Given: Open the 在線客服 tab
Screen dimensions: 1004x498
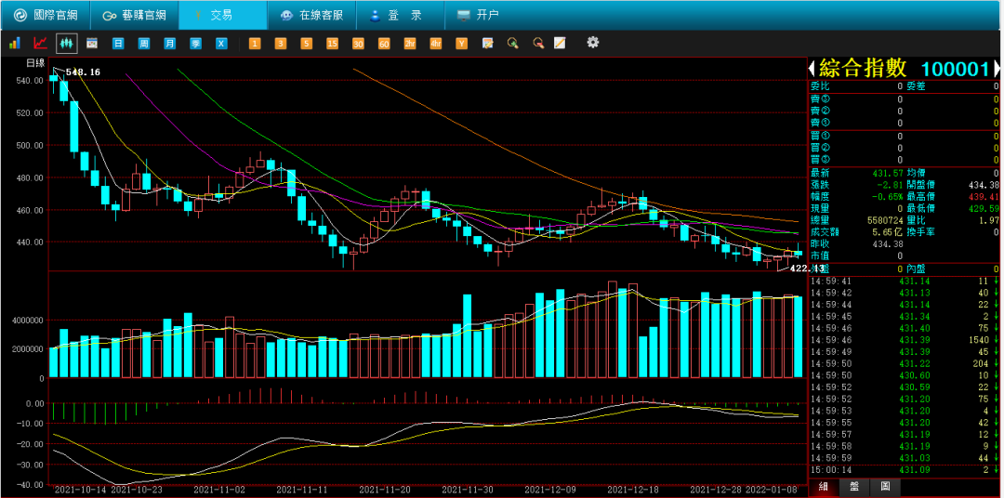Looking at the screenshot, I should (311, 15).
